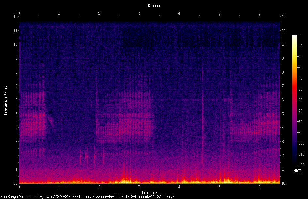
Task: Click the -90 label on color scale
Action: click(x=300, y=132)
